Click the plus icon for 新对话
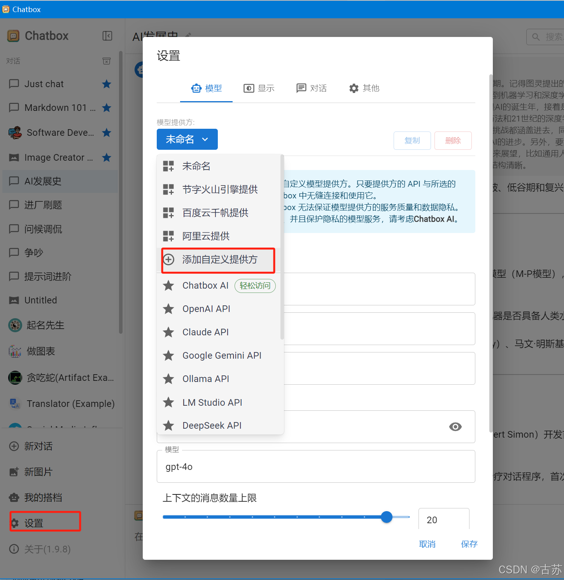This screenshot has width=564, height=580. 14,446
